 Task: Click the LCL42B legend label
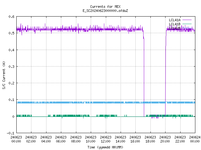[175, 28]
